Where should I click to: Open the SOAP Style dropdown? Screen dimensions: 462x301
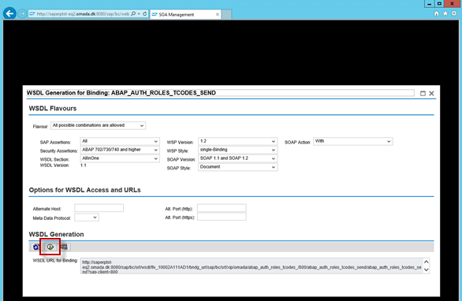click(238, 167)
